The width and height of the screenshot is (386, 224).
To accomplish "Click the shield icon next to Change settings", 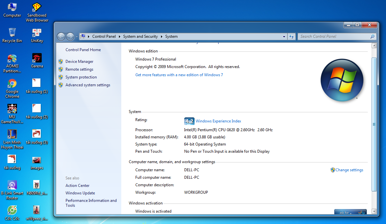I will click(x=333, y=170).
